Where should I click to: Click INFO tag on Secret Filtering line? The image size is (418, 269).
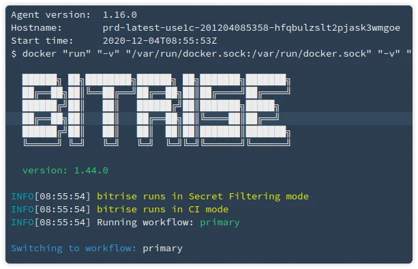23,197
